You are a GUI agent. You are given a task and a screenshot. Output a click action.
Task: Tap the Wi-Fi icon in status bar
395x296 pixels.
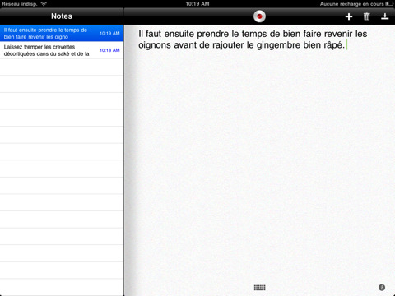click(44, 4)
